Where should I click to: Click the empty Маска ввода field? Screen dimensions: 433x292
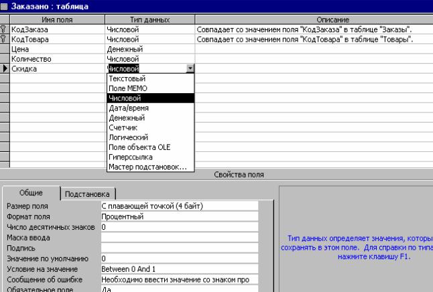(x=180, y=237)
